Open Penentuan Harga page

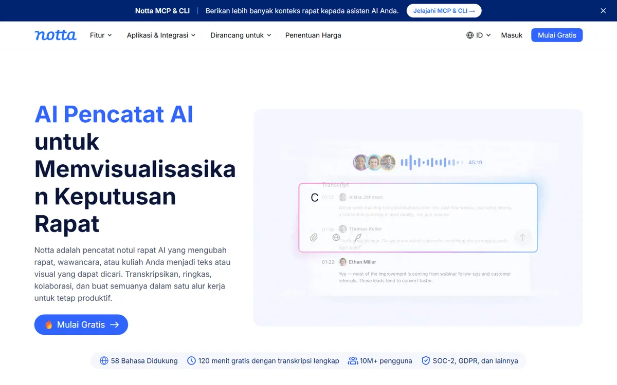click(x=313, y=35)
